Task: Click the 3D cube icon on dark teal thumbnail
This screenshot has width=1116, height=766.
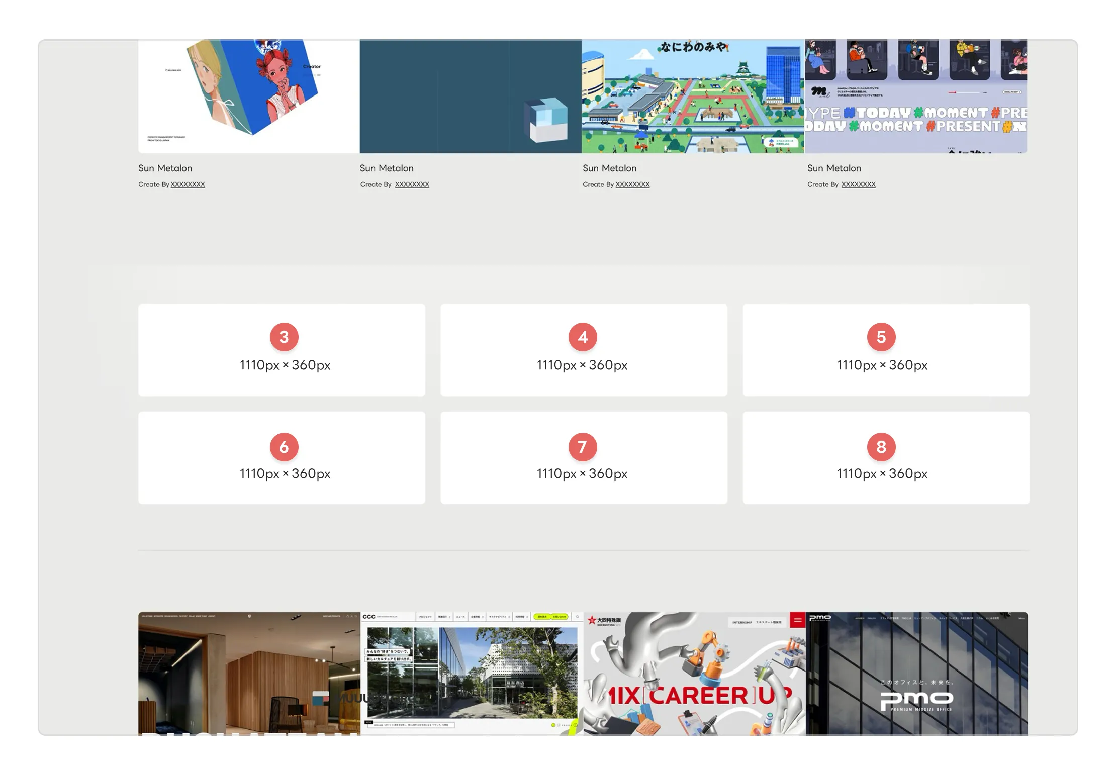Action: tap(546, 120)
